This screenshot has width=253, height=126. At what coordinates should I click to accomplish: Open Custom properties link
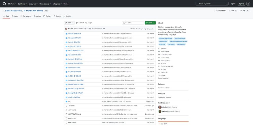point(166,66)
